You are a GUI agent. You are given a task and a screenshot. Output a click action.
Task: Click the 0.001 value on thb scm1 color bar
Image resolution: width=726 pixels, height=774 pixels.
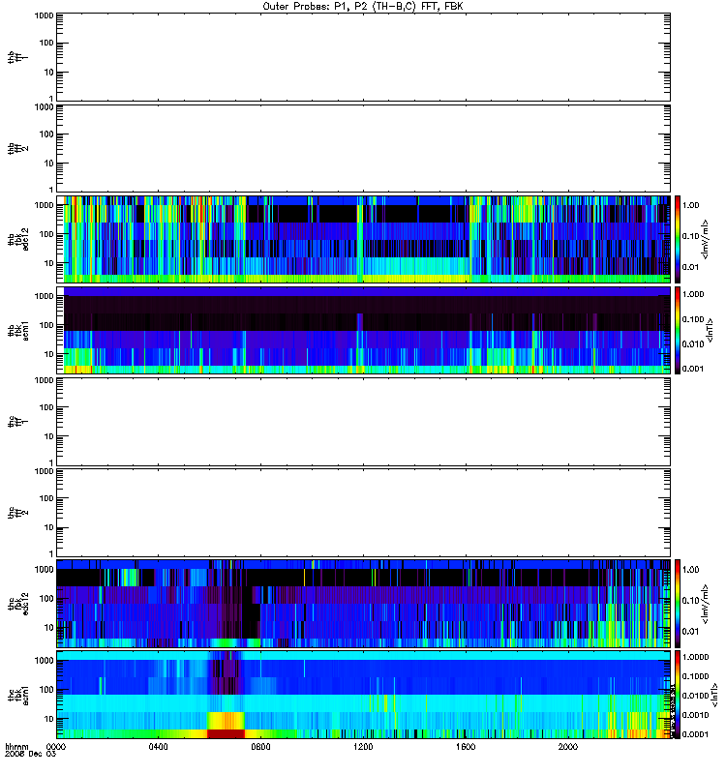(x=693, y=369)
